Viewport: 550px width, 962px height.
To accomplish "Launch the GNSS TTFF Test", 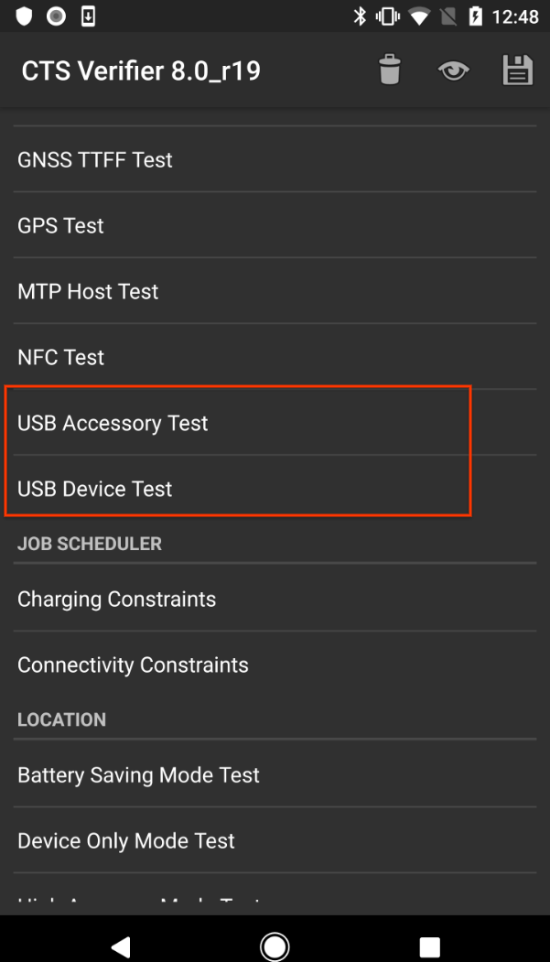I will click(94, 159).
